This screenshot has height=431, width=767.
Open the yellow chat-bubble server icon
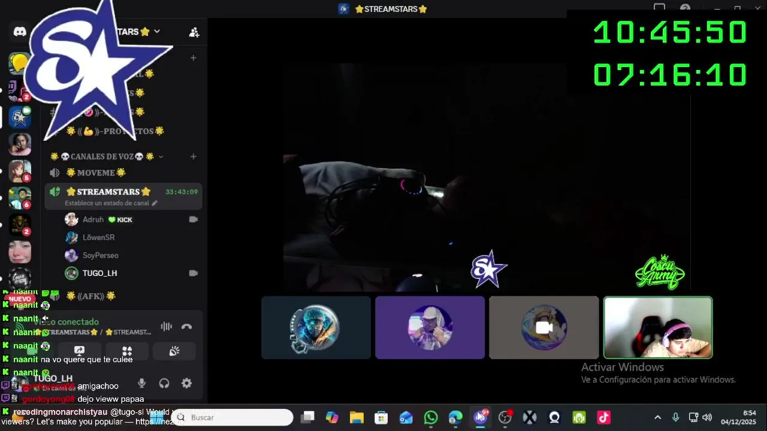coord(19,63)
